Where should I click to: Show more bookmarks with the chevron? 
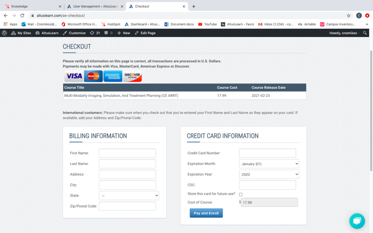367,24
